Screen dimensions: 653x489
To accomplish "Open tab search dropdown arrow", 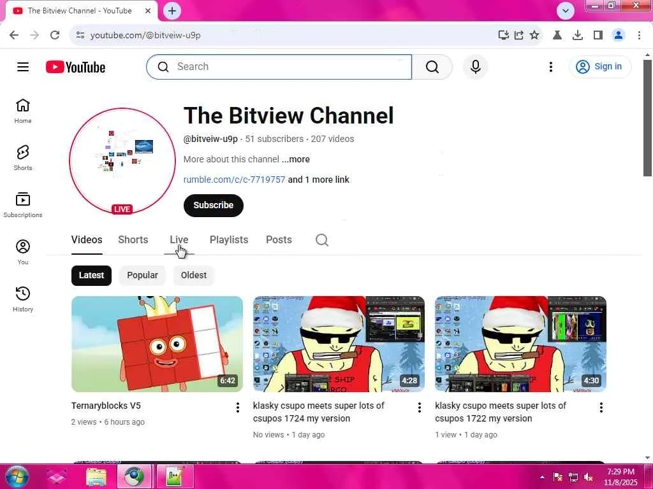I will (x=566, y=11).
